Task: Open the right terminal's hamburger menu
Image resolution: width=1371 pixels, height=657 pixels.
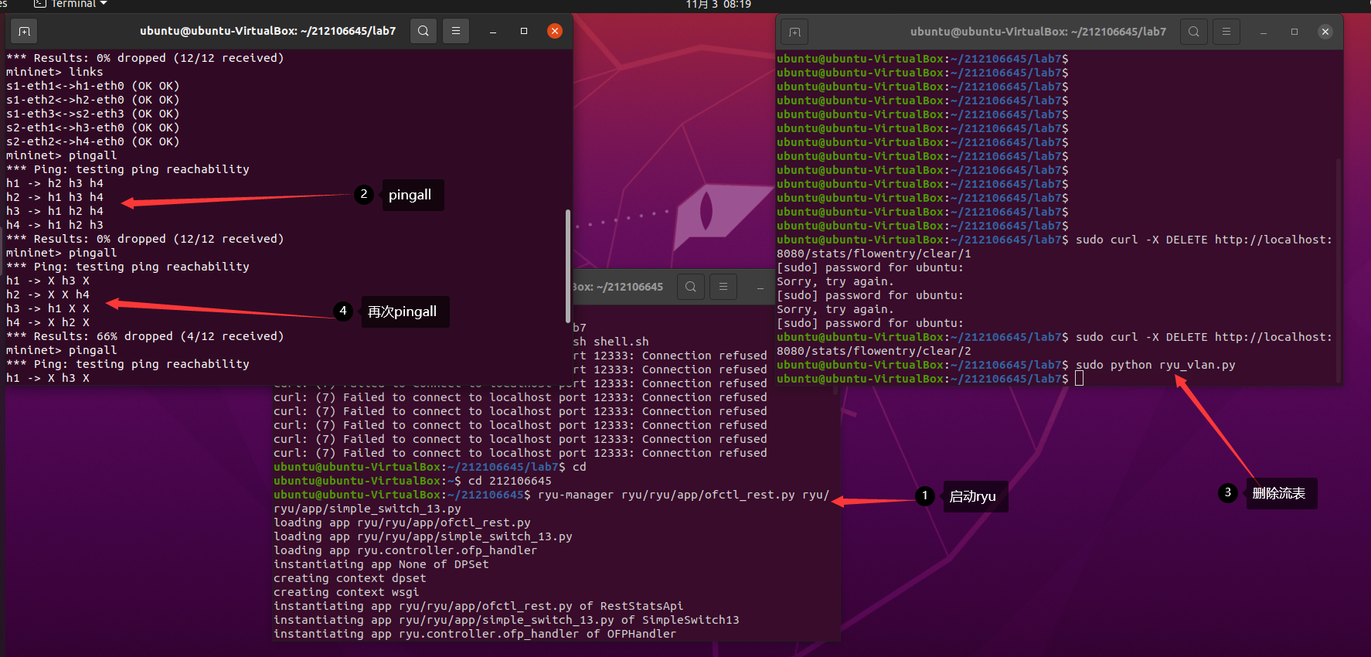Action: [1226, 32]
